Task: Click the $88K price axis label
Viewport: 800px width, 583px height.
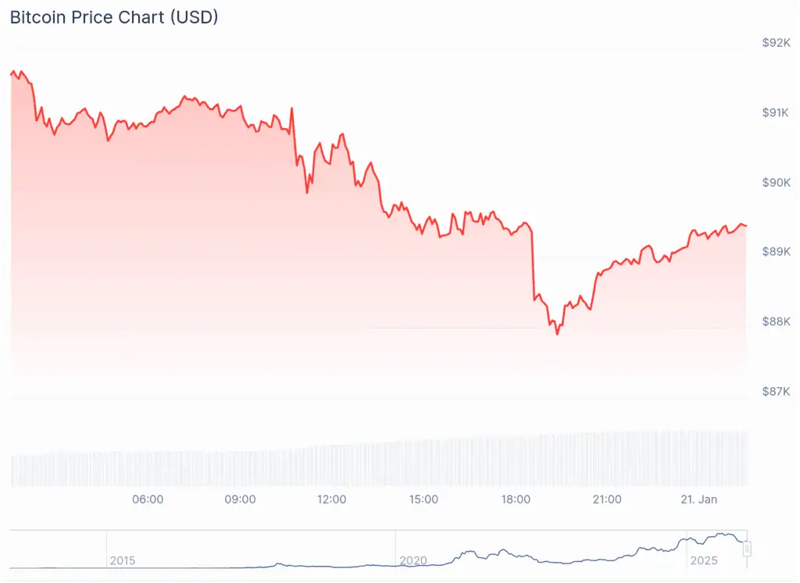Action: coord(776,322)
